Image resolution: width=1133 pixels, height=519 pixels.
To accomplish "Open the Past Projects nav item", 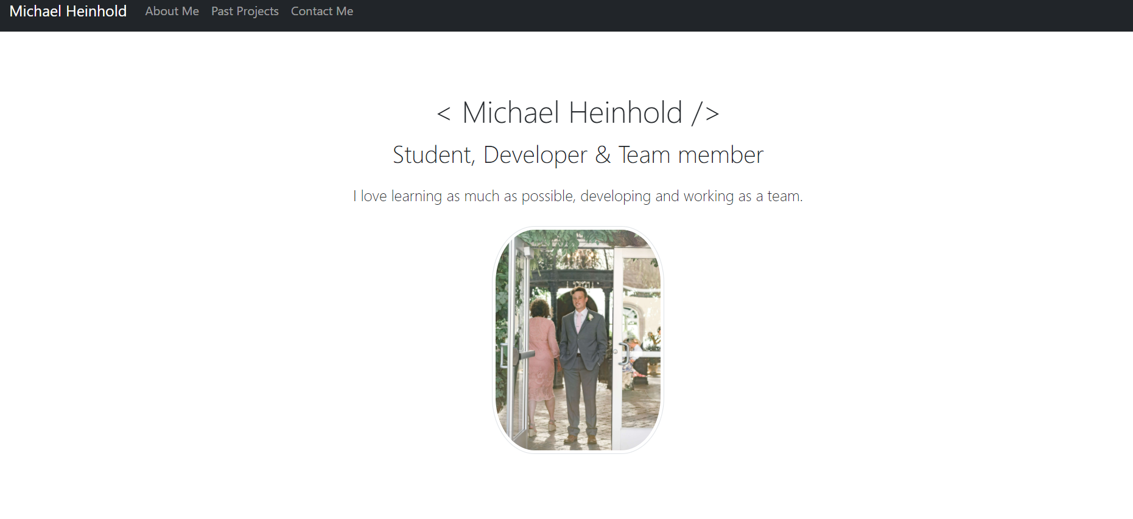I will coord(245,12).
